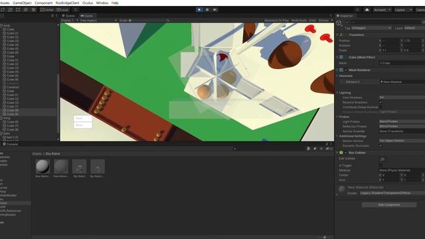This screenshot has width=425, height=239.
Task: Click the Hierarchy panel lock icon
Action: pyautogui.click(x=52, y=16)
